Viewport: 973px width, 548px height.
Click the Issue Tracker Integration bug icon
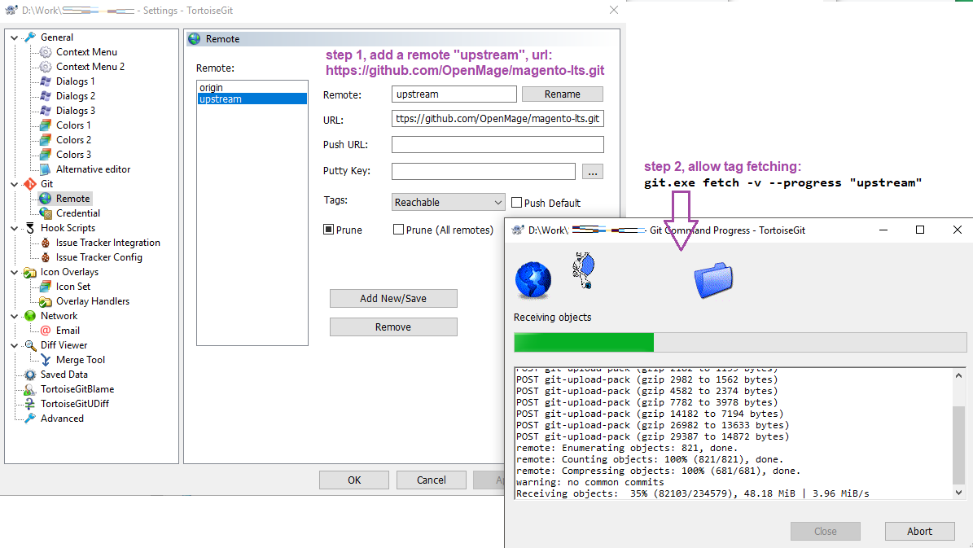pos(46,243)
